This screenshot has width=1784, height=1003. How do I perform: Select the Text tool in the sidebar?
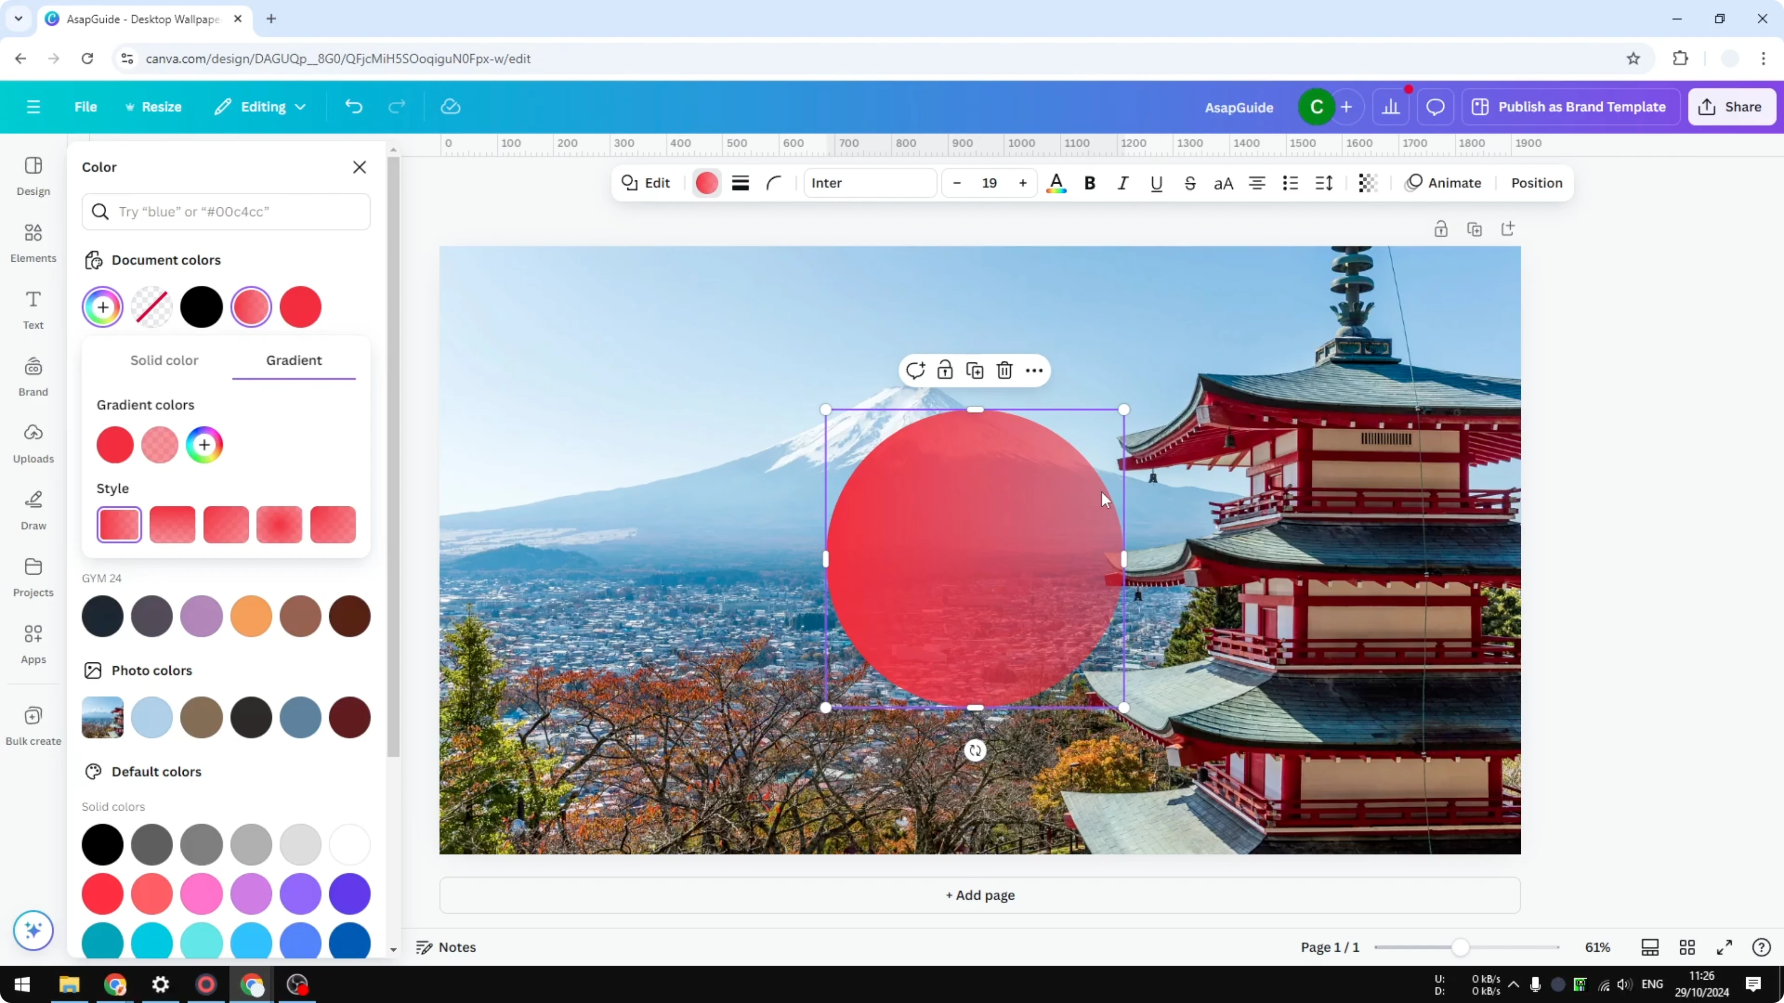[32, 310]
